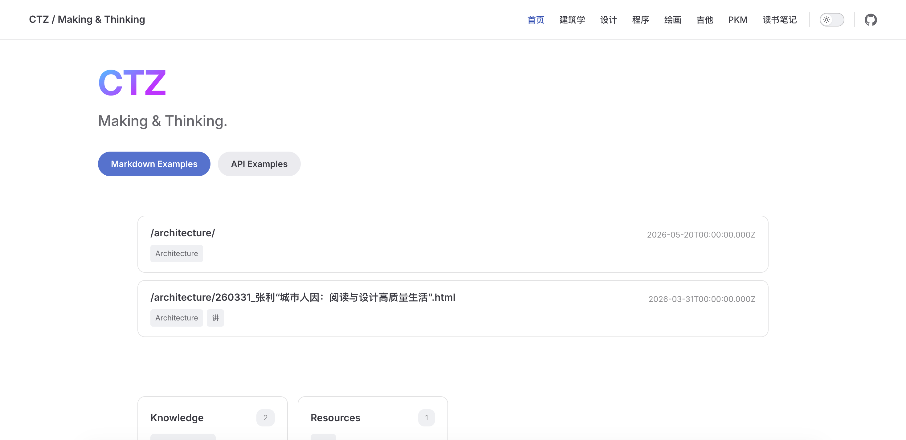Open the 张利 城市人因 lecture post
This screenshot has height=440, width=906.
[303, 297]
